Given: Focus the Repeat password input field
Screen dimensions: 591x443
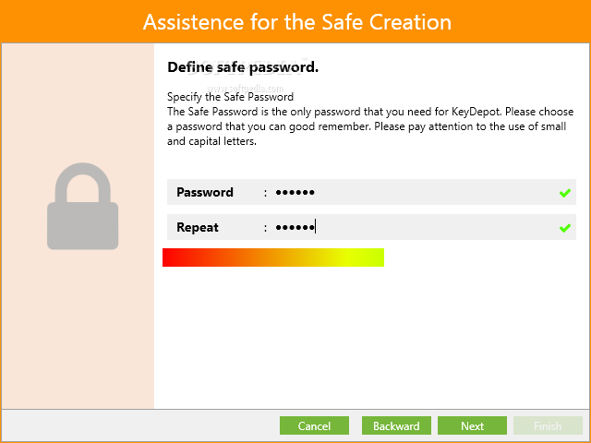Looking at the screenshot, I should tap(414, 227).
